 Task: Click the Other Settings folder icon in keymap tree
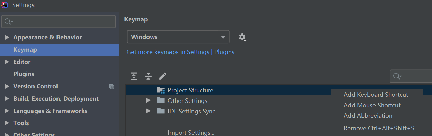tap(161, 100)
